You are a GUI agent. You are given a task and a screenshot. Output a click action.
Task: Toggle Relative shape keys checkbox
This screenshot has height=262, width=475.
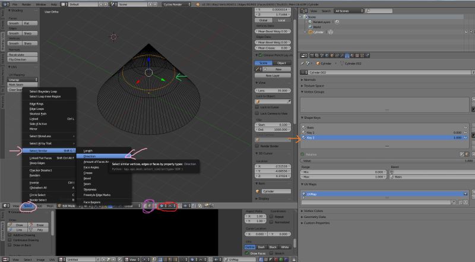(x=302, y=154)
